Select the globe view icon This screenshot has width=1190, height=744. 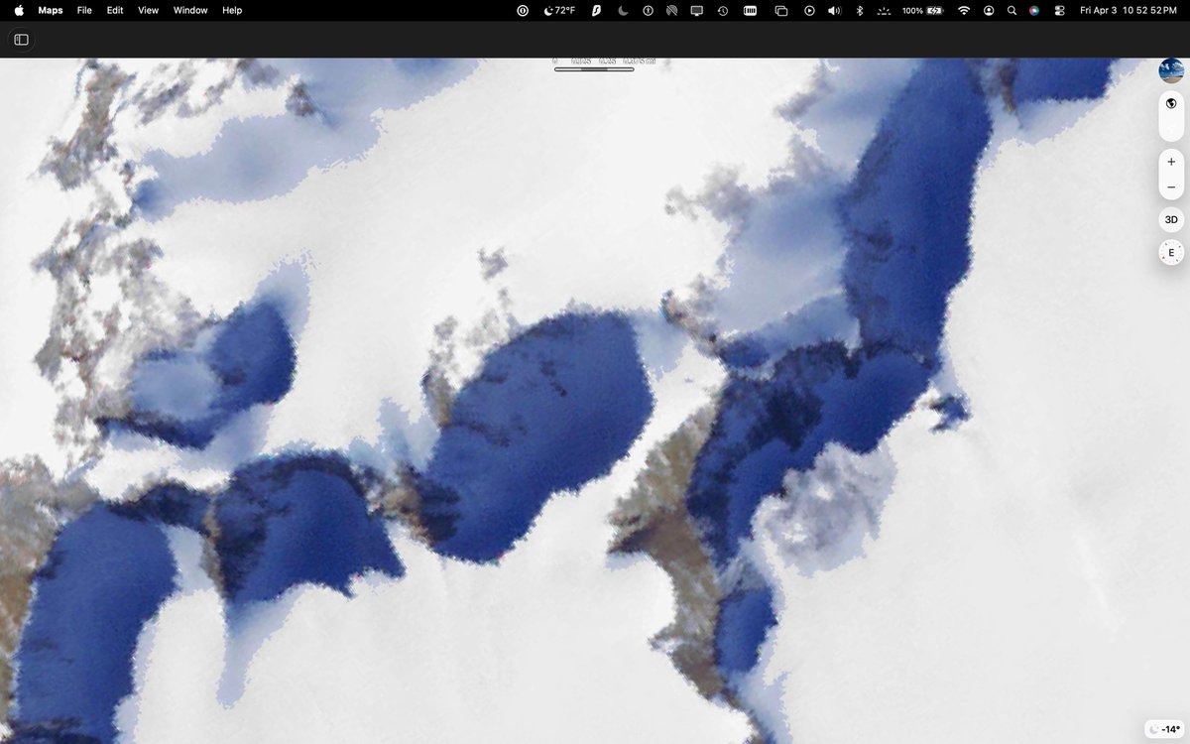tap(1170, 102)
